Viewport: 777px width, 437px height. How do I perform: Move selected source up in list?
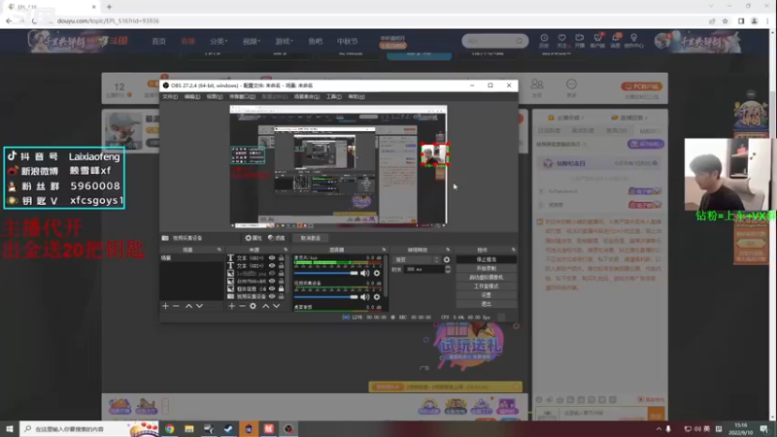(265, 306)
